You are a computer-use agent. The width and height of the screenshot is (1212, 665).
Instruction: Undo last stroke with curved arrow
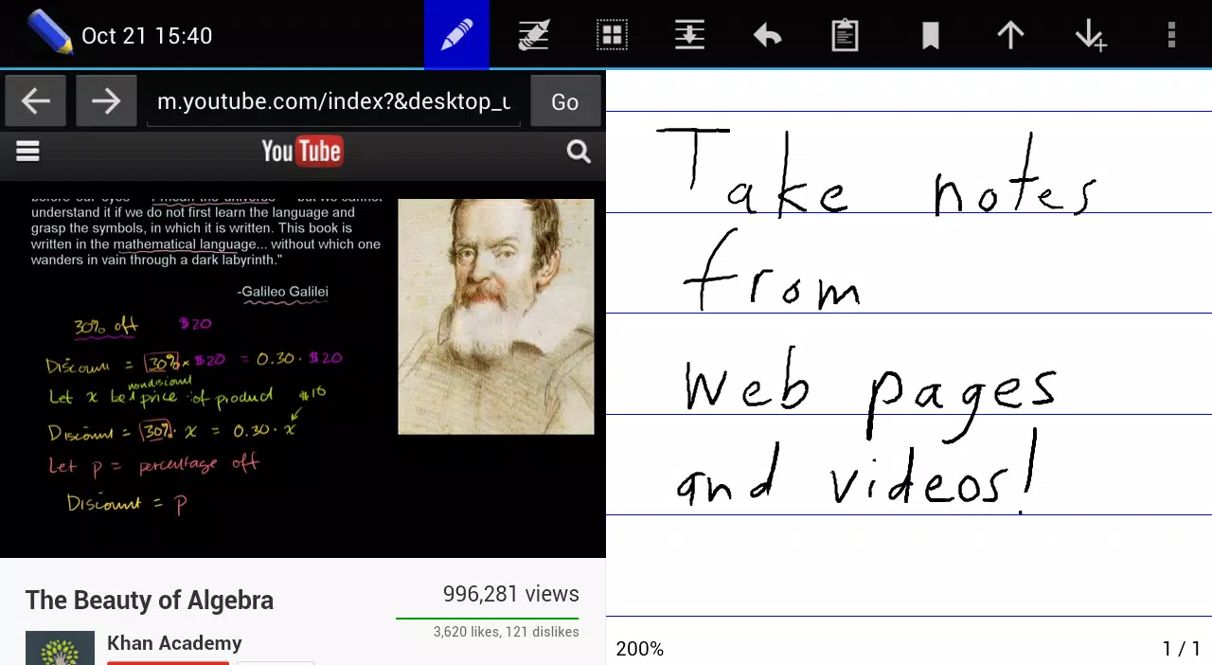click(767, 35)
